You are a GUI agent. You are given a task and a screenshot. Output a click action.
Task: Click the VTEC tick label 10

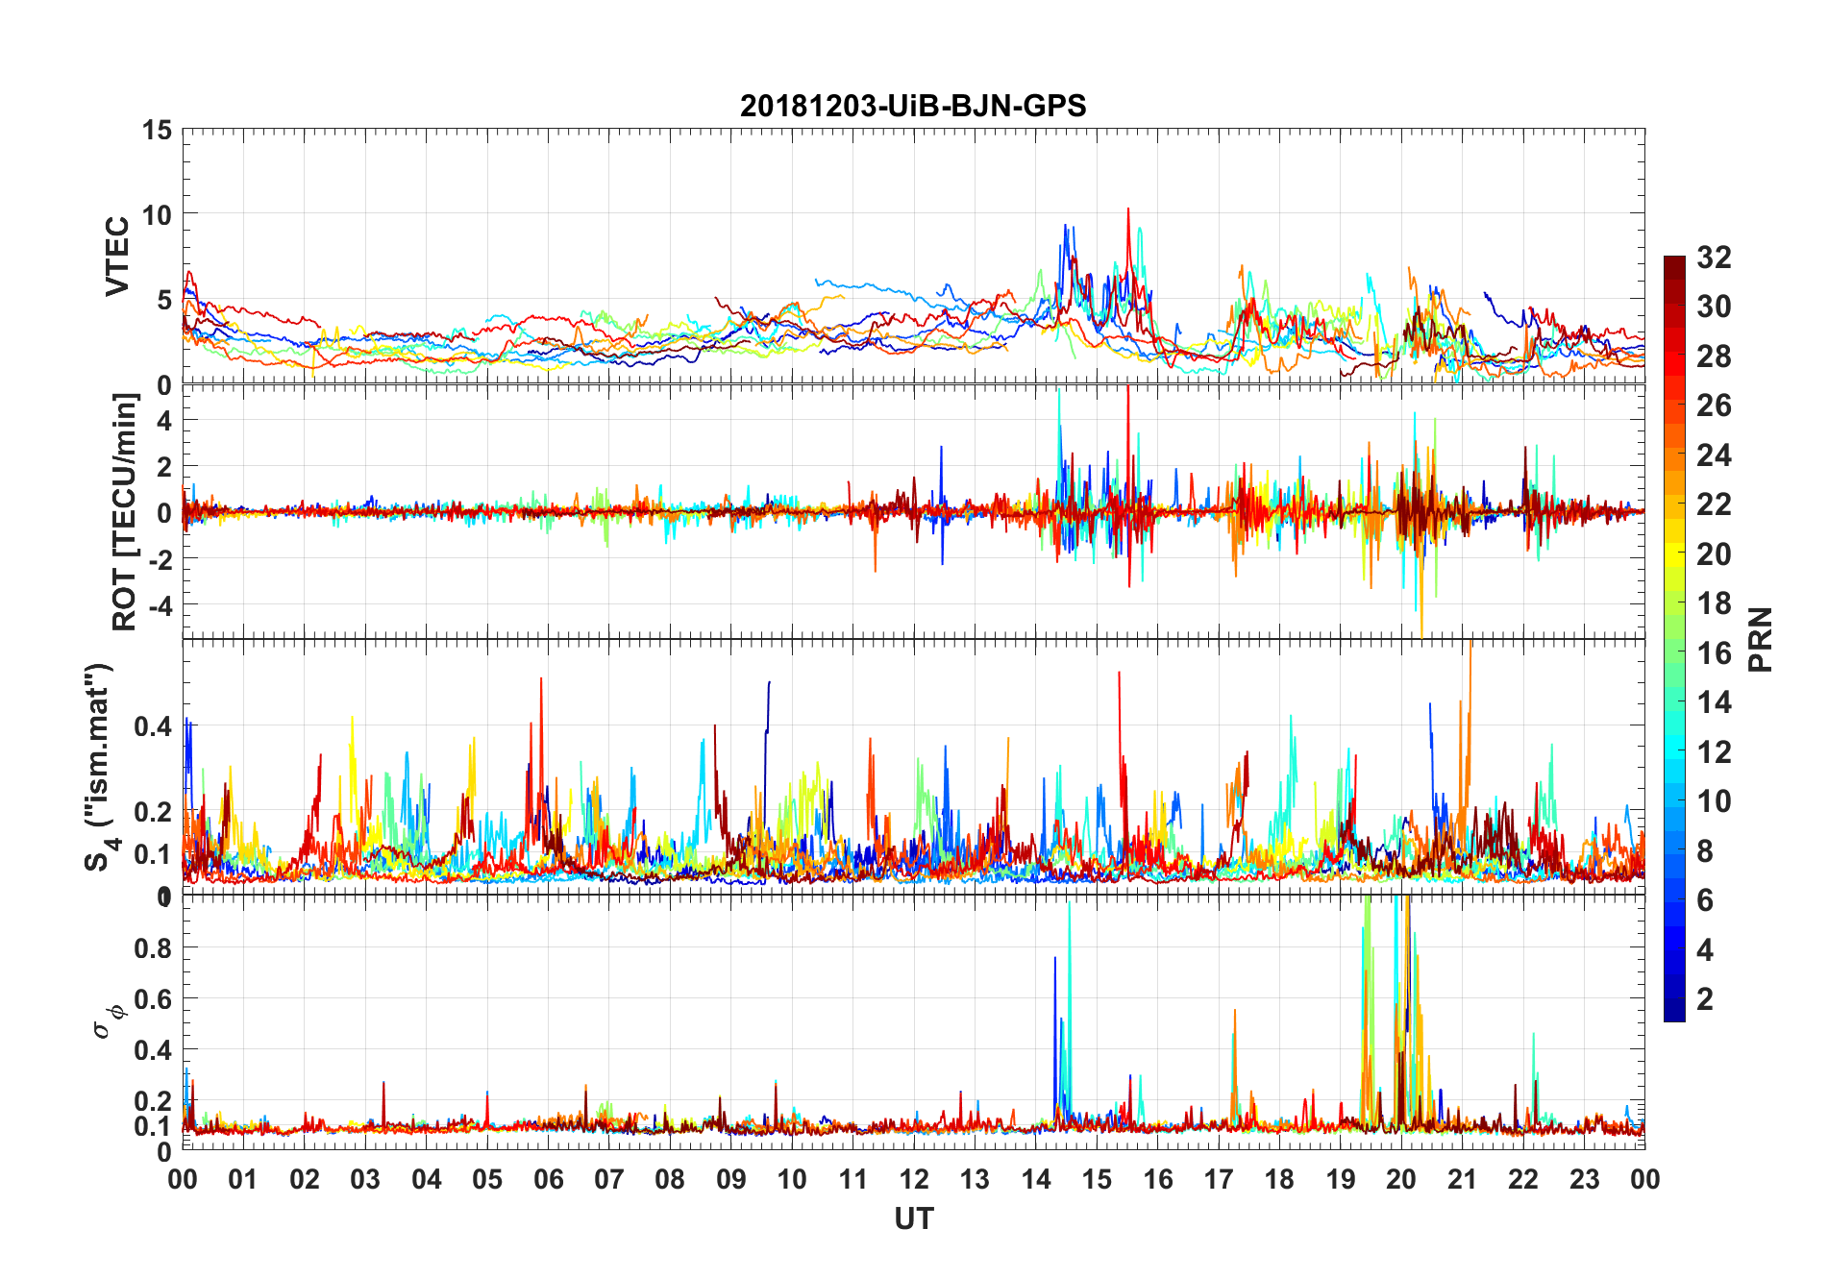pos(157,214)
